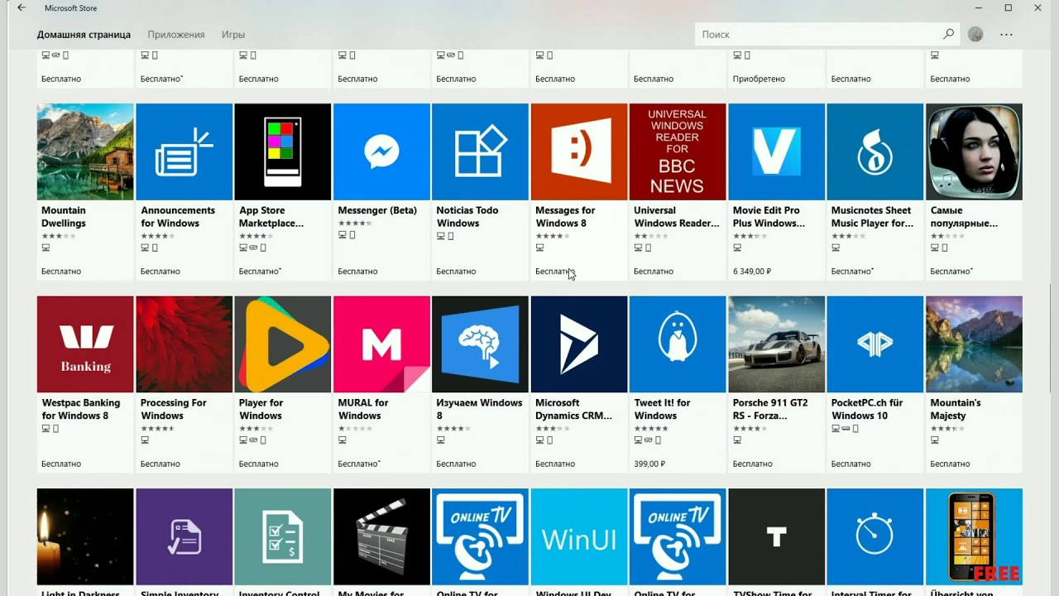This screenshot has height=596, width=1059.
Task: Click the My Movies clapperboard icon
Action: 381,536
